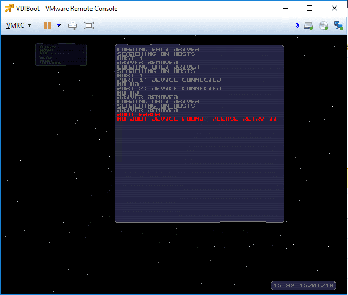Click the double-chevron devices expander
The image size is (348, 295).
(298, 25)
